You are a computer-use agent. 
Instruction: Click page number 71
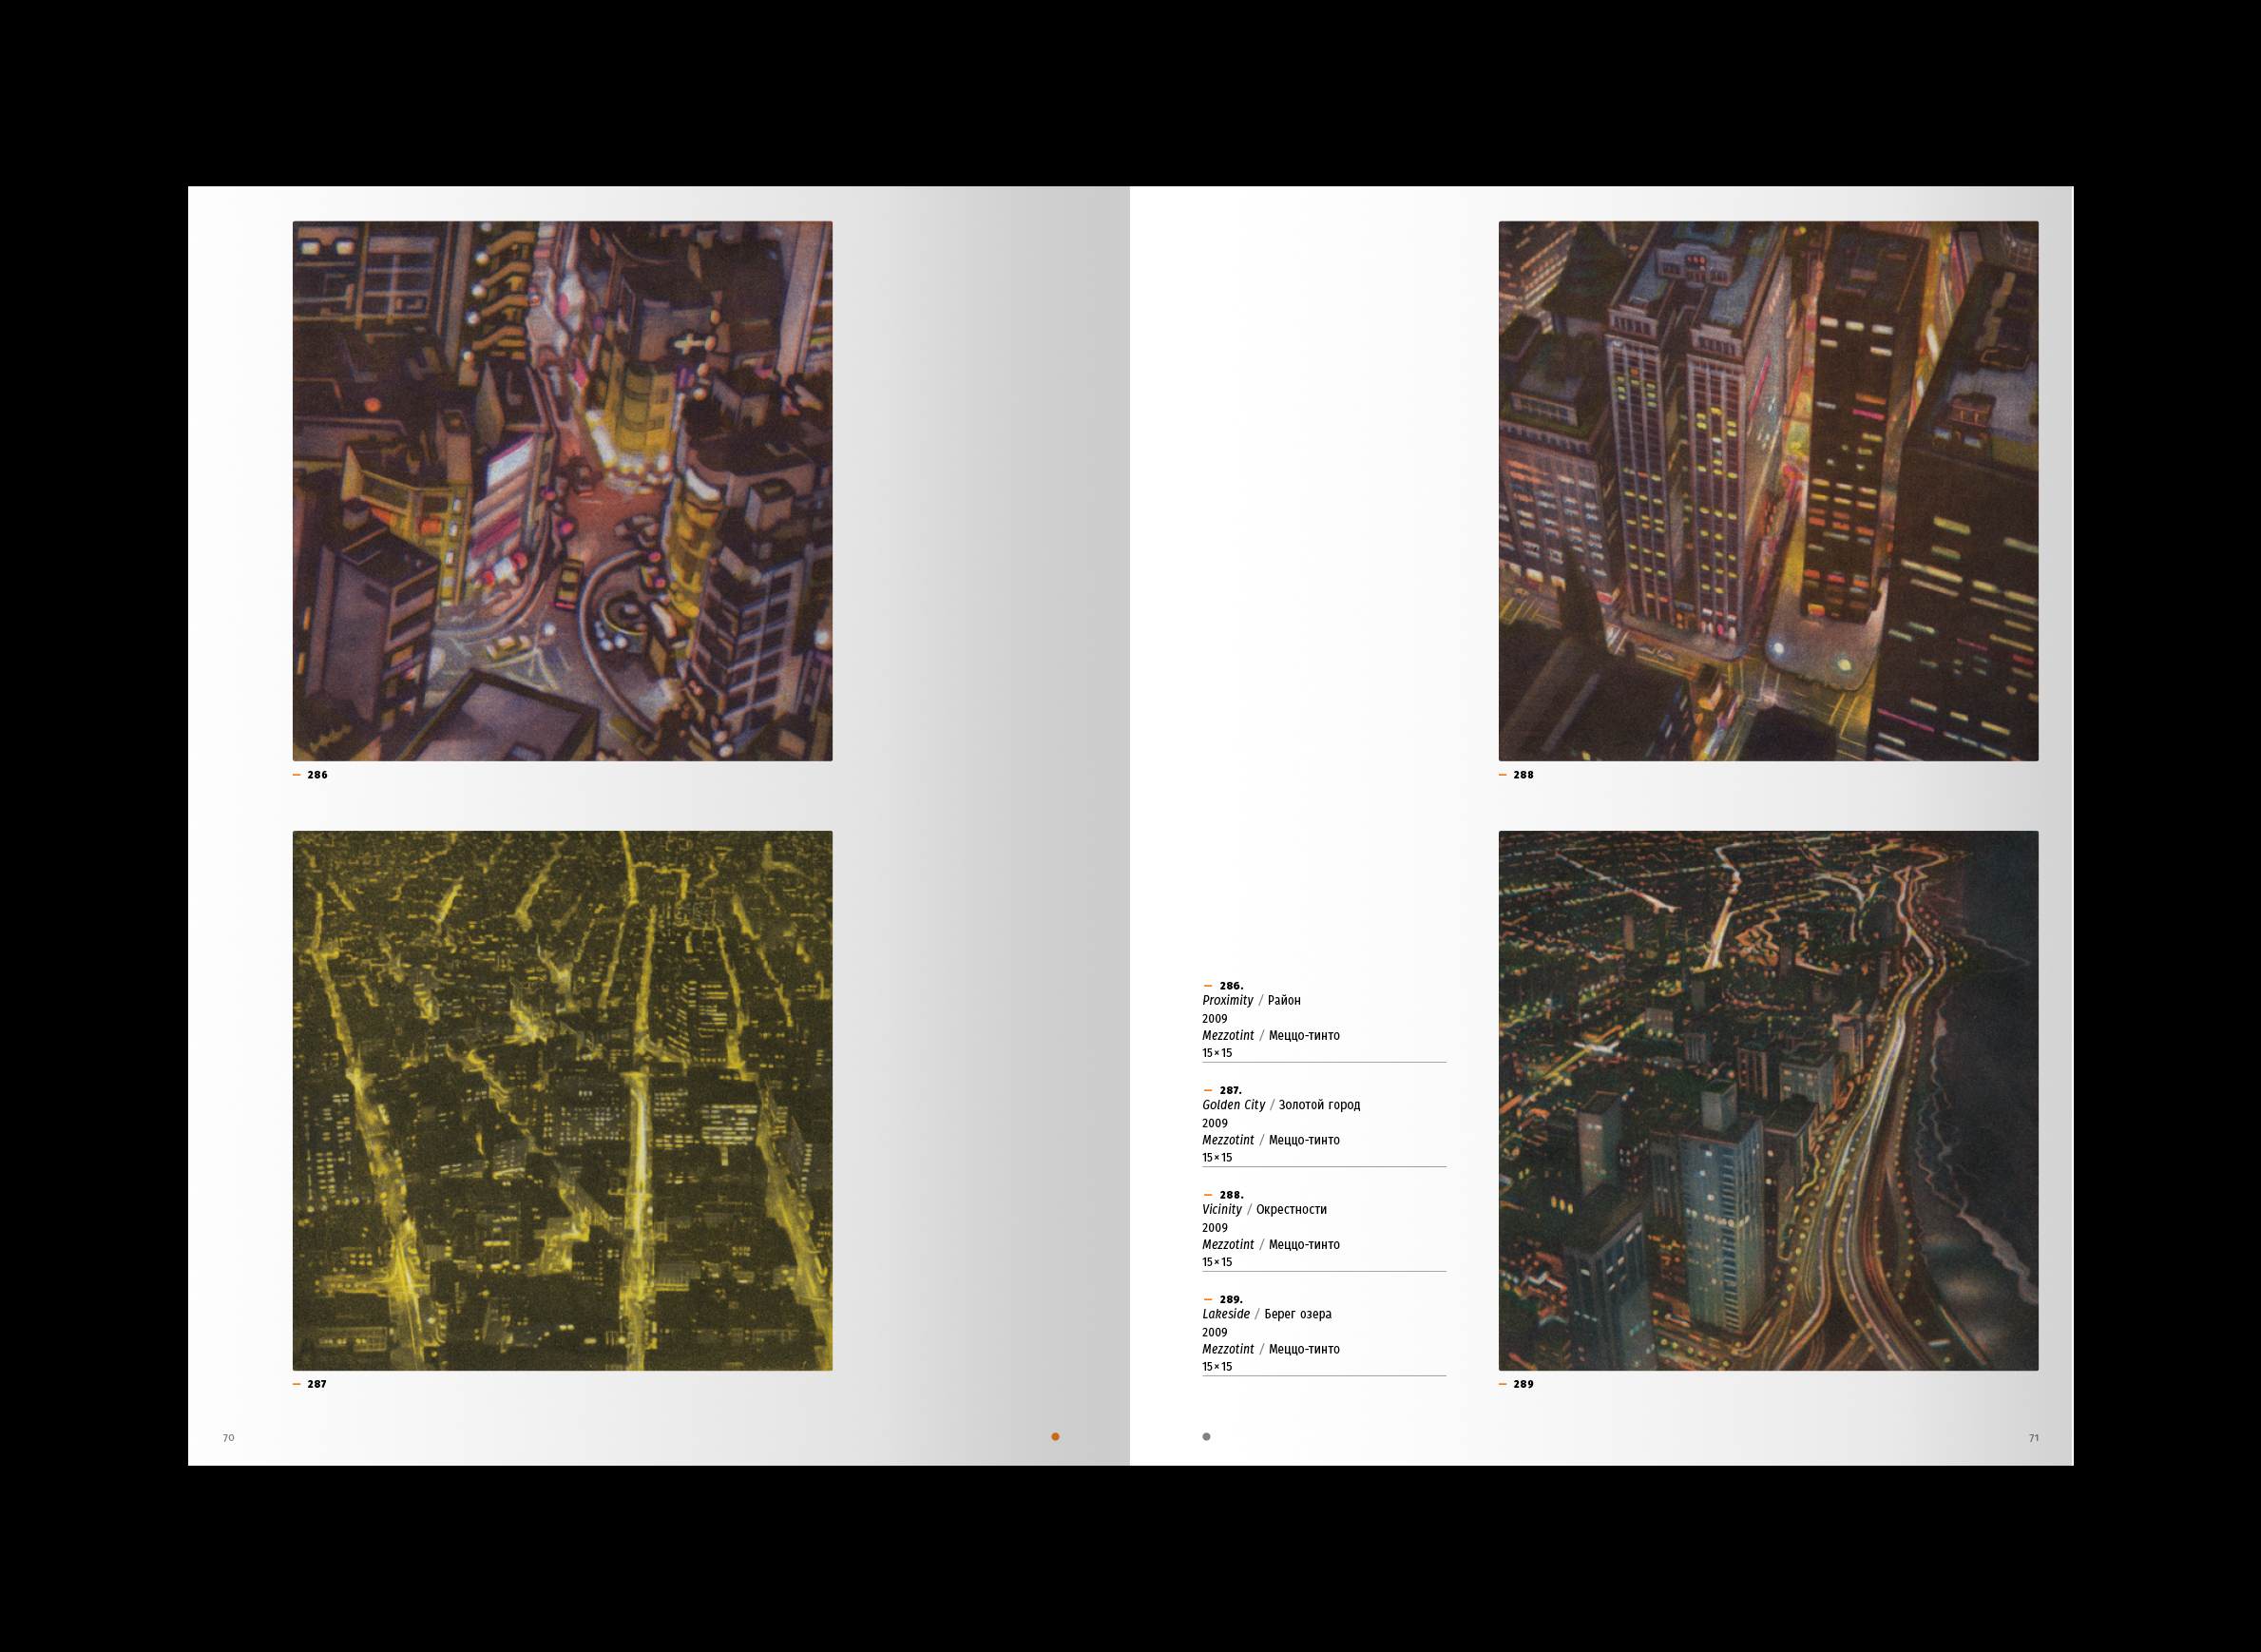pos(2033,1438)
